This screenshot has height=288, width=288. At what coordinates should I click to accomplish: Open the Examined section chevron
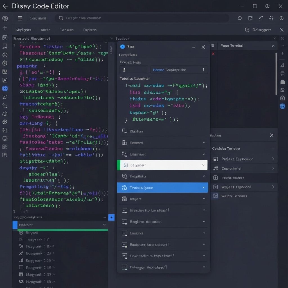[204, 143]
